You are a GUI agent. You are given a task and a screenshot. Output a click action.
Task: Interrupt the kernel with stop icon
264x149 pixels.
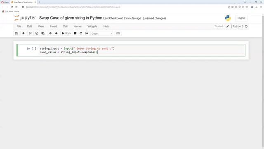(75, 33)
